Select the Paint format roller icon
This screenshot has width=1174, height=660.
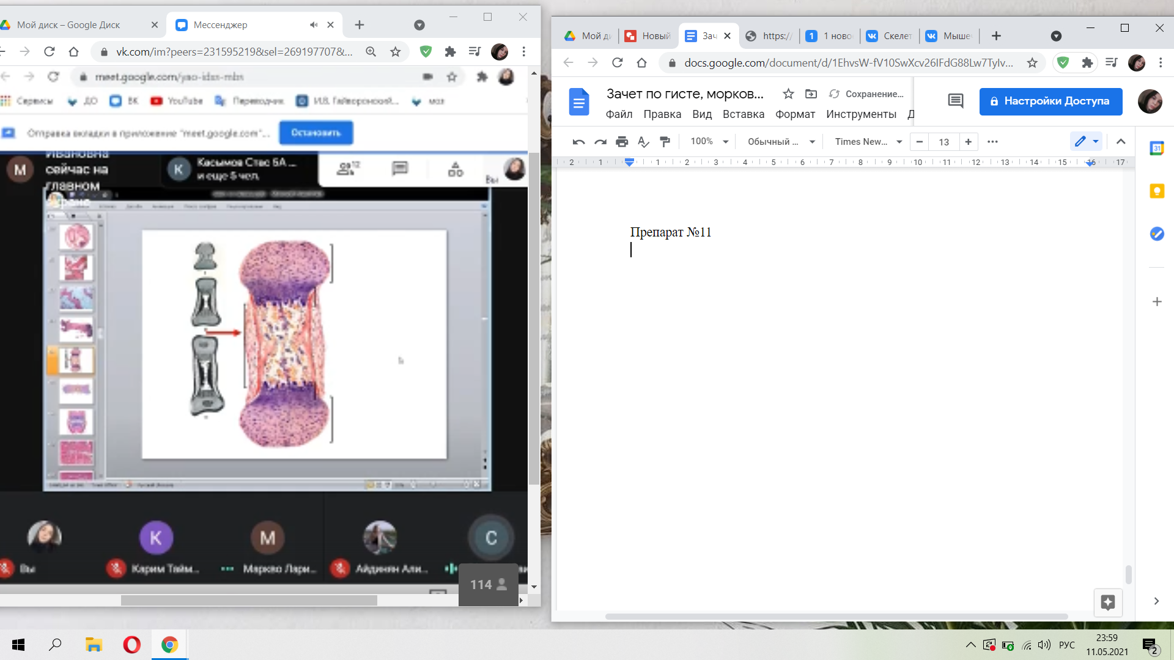[x=665, y=142]
